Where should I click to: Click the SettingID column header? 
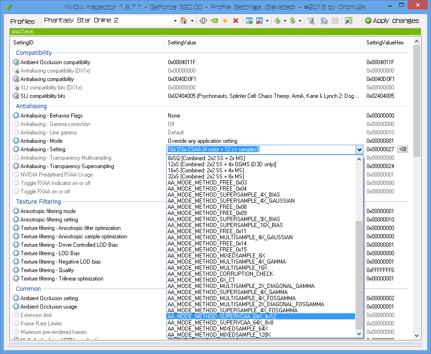88,43
